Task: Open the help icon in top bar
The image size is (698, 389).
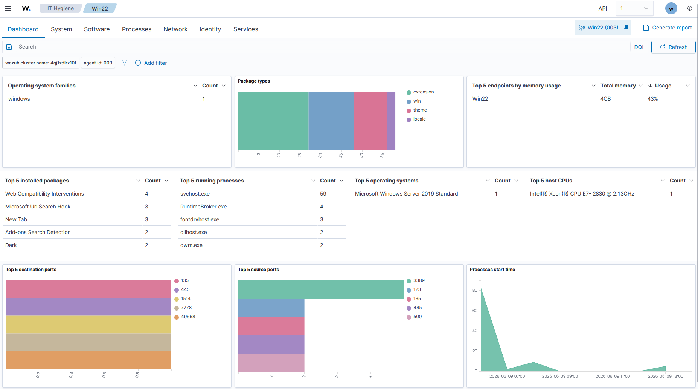Action: coord(689,8)
